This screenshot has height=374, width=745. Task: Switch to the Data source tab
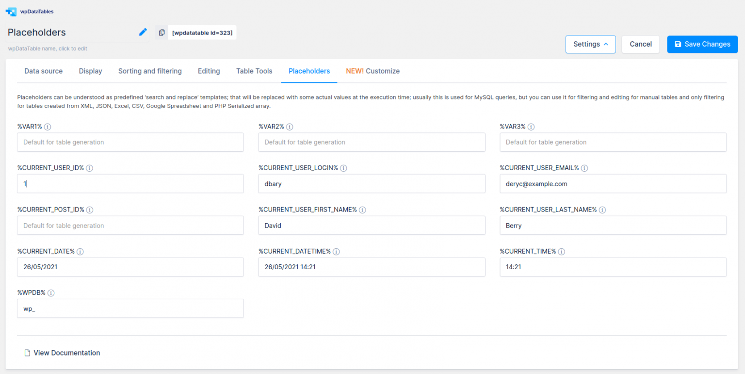tap(43, 71)
